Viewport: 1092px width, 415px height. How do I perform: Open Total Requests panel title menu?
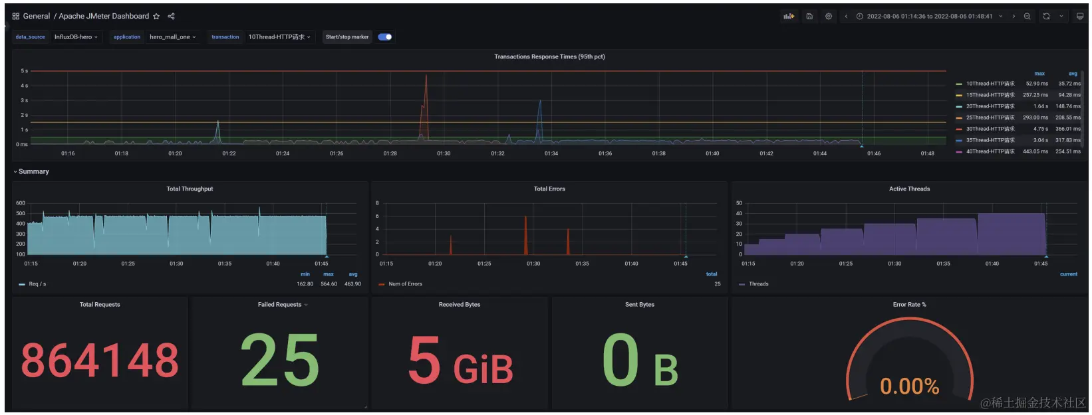[x=100, y=305]
